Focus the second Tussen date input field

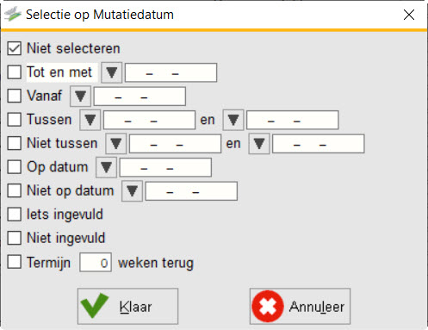tap(293, 120)
